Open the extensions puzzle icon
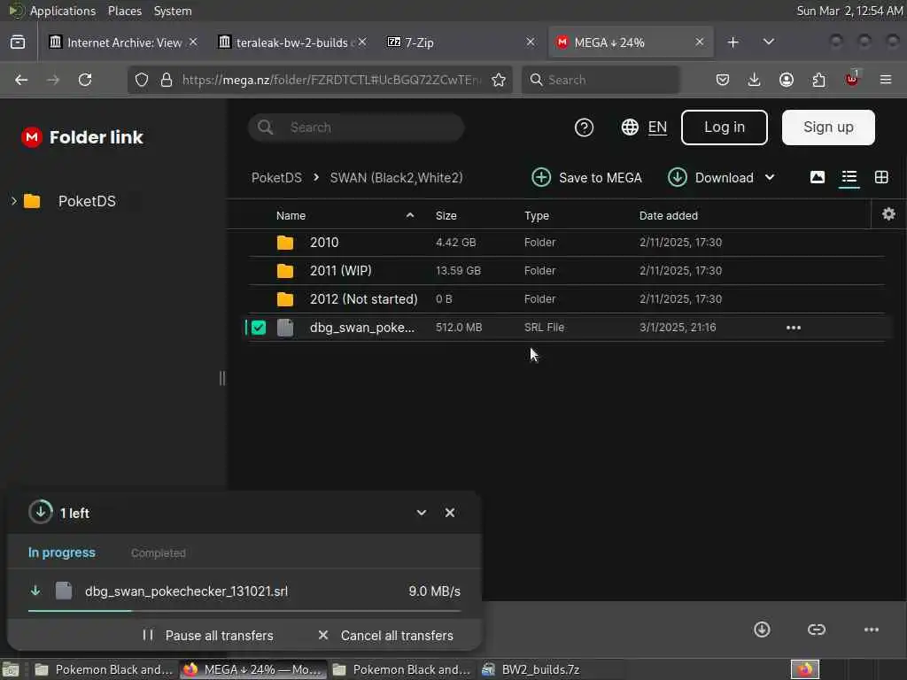The width and height of the screenshot is (907, 680). point(818,80)
